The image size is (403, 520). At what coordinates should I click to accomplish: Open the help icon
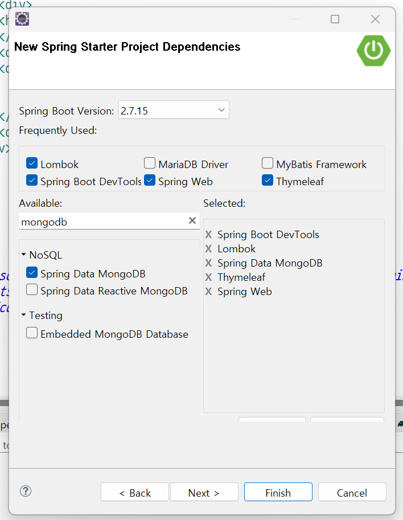click(26, 491)
